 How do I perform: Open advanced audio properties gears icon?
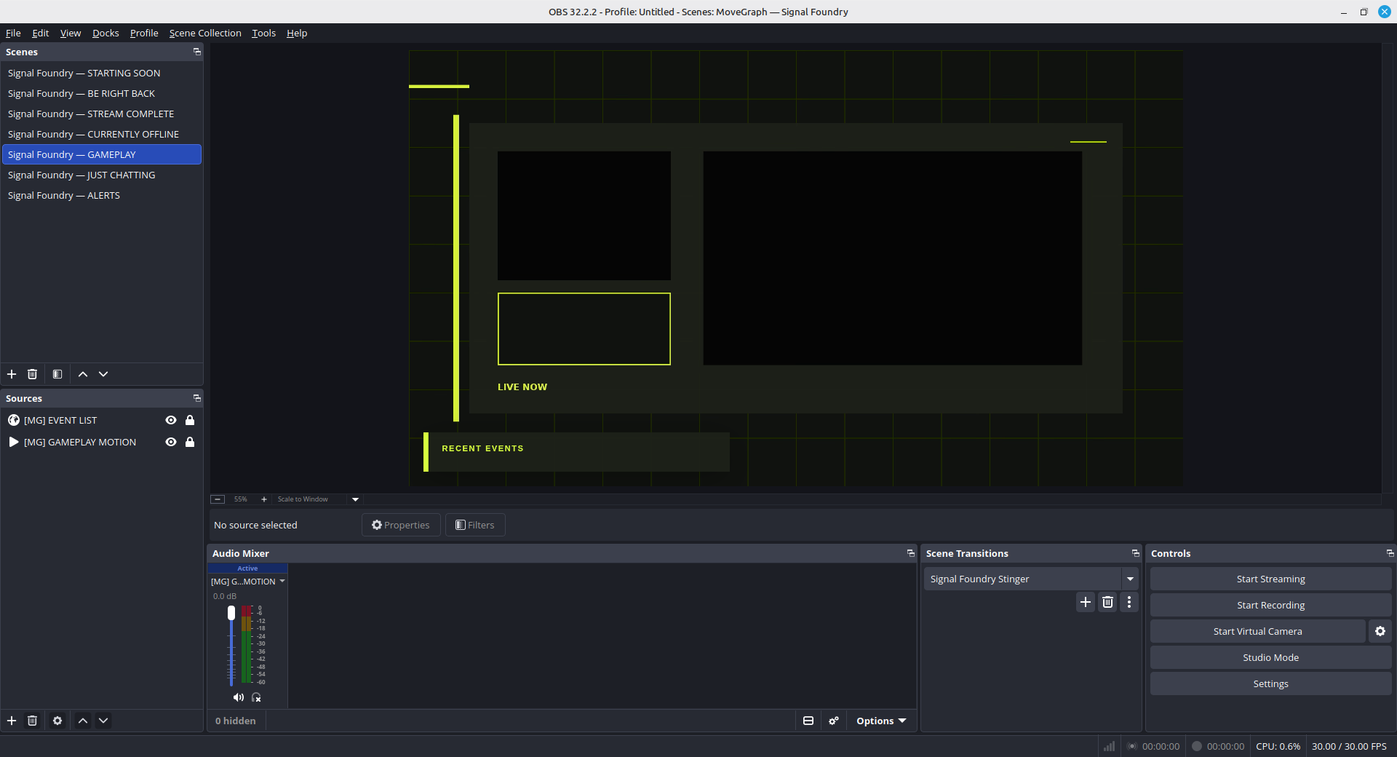coord(834,721)
